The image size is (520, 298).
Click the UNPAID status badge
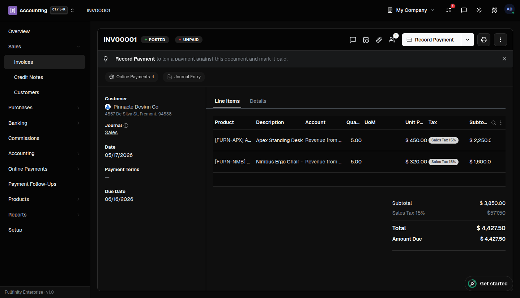(x=189, y=40)
